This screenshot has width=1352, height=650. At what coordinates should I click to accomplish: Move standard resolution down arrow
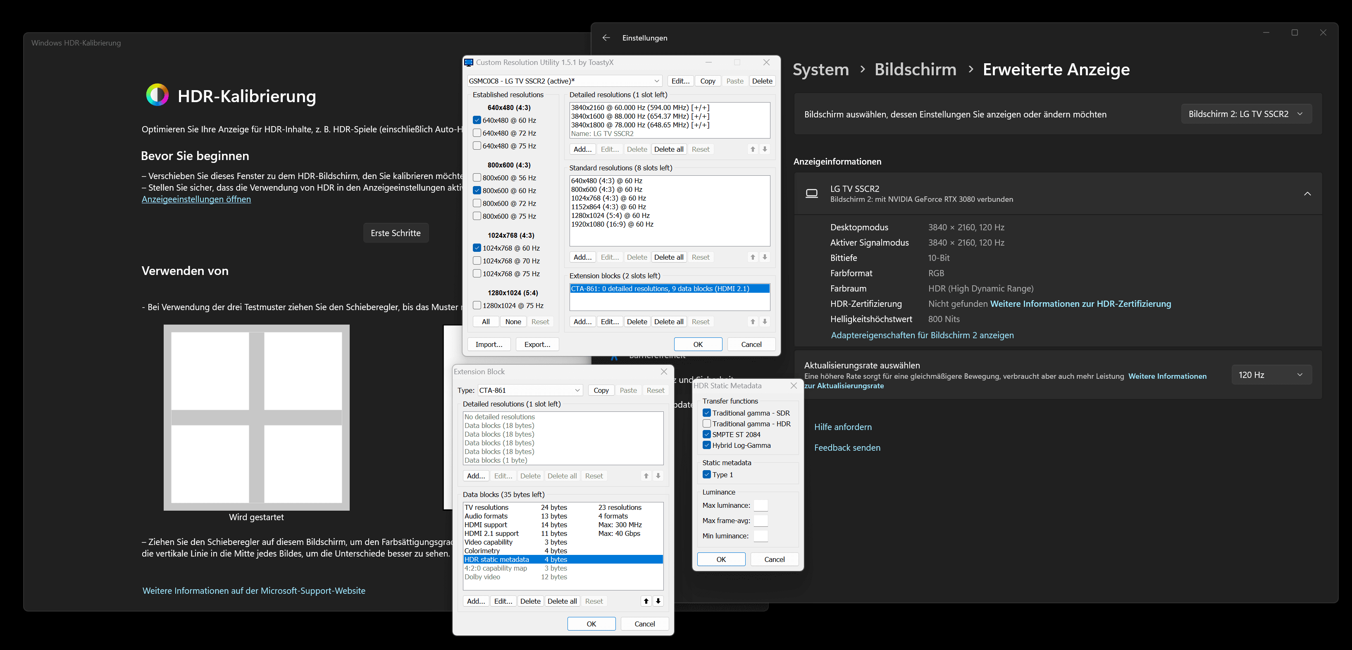pos(765,257)
